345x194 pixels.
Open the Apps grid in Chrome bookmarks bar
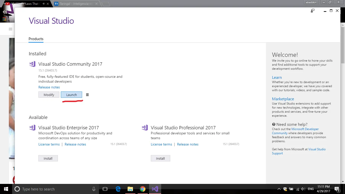point(4,19)
